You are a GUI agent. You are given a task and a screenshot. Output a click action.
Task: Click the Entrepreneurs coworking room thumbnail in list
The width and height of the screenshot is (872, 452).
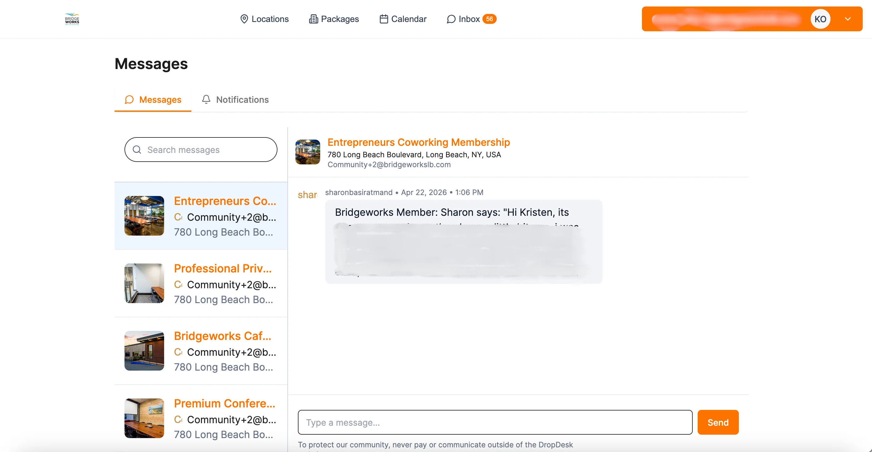144,216
